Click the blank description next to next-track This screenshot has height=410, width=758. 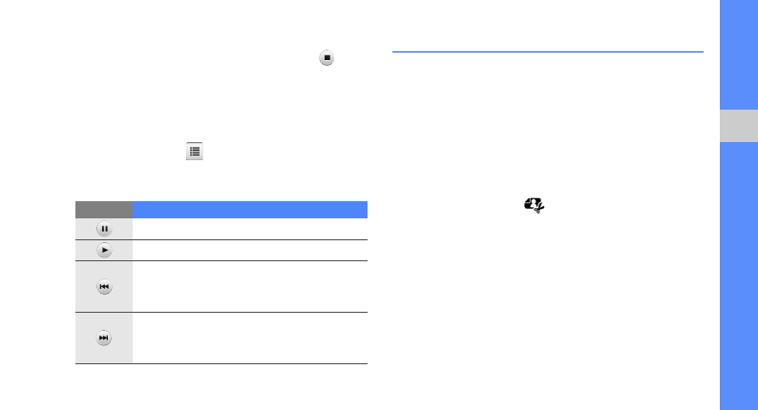tap(250, 338)
